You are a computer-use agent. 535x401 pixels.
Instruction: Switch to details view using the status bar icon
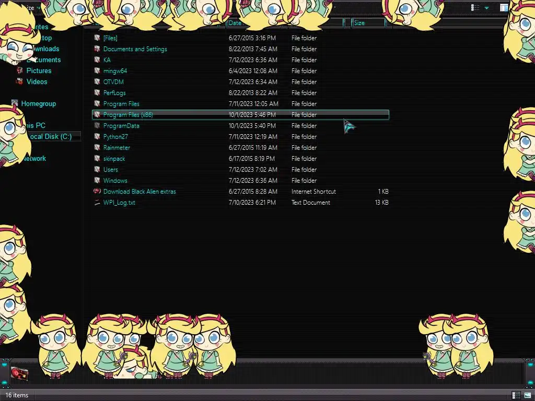click(516, 395)
